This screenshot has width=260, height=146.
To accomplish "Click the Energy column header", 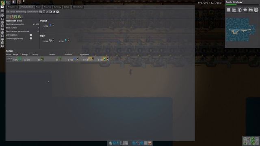I will pos(25,54).
